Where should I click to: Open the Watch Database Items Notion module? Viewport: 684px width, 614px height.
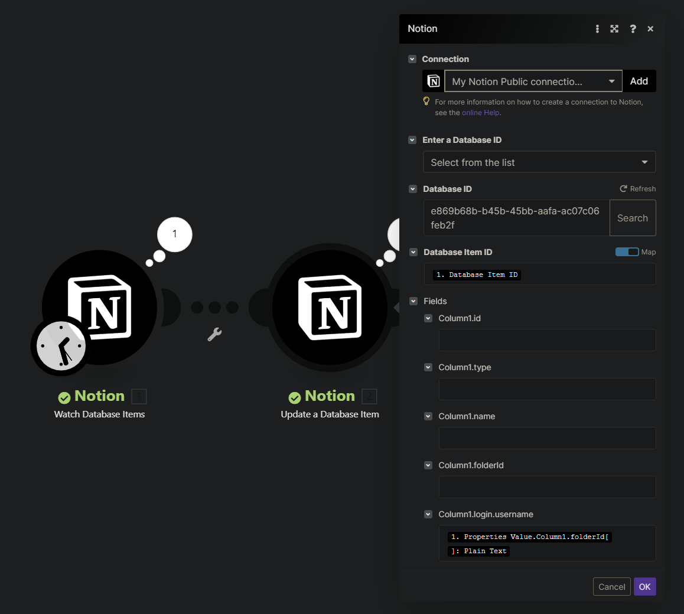[x=99, y=308]
